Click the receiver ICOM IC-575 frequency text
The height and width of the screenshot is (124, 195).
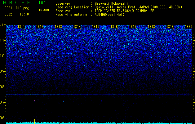(x=125, y=11)
